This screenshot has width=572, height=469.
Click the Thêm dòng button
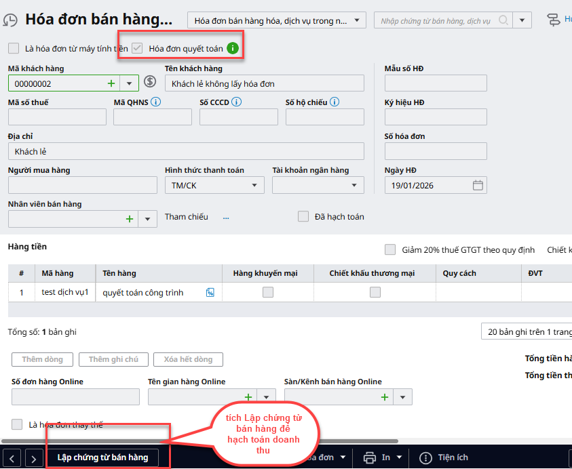[42, 359]
